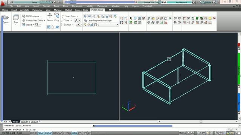Toggle layer on/off lightbulb icon

[85, 25]
